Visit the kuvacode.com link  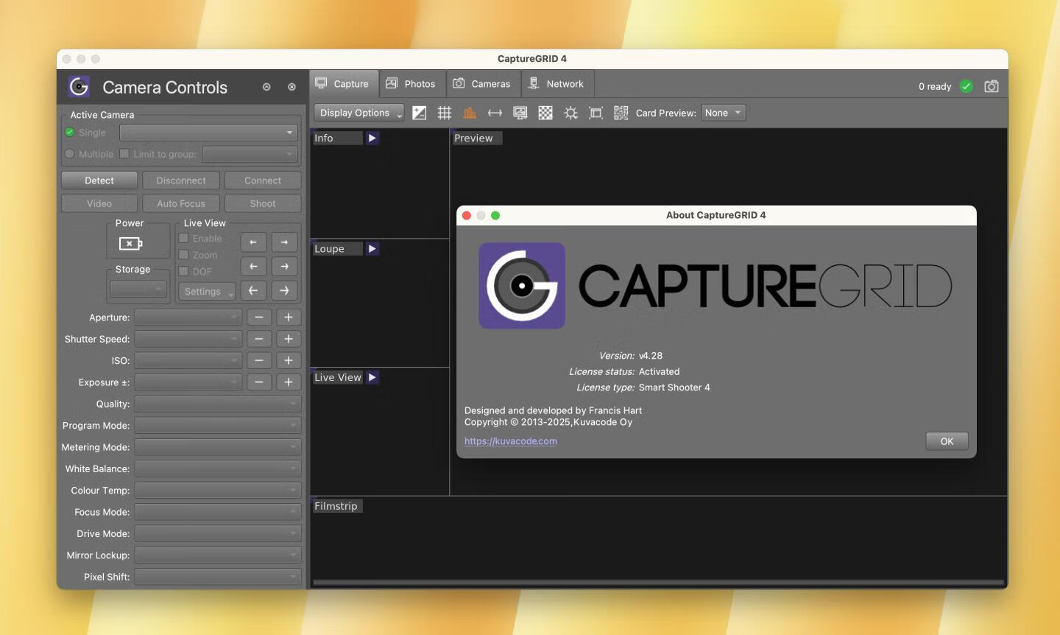[x=511, y=441]
